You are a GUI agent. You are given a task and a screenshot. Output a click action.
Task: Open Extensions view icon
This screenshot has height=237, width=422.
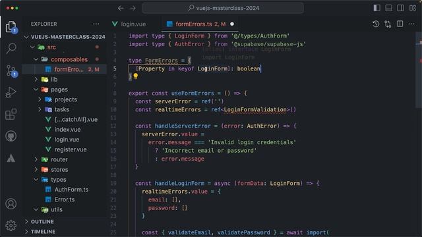click(11, 115)
